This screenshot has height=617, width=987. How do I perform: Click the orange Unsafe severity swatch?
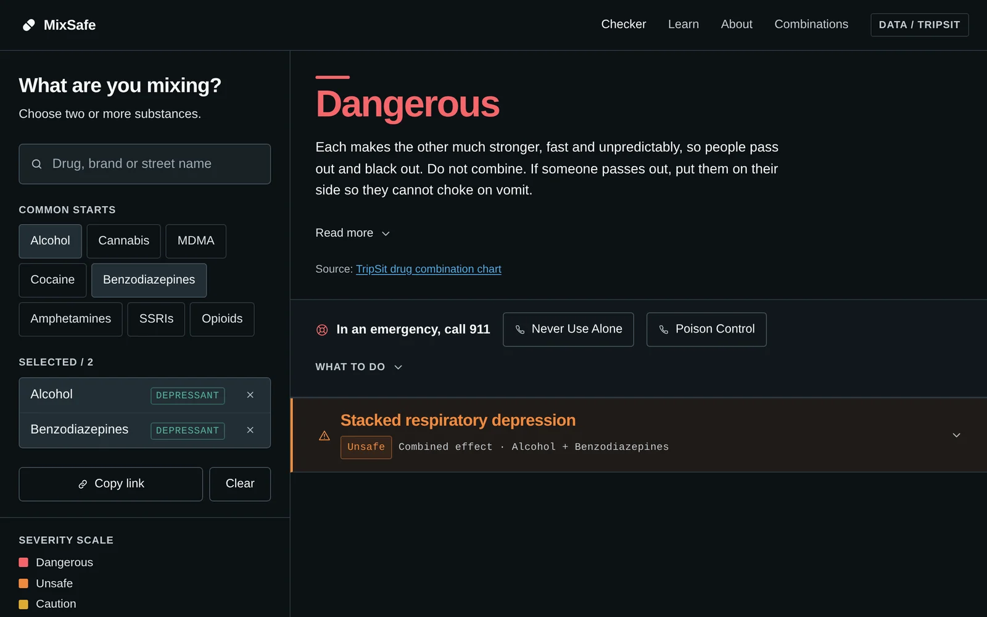[23, 583]
